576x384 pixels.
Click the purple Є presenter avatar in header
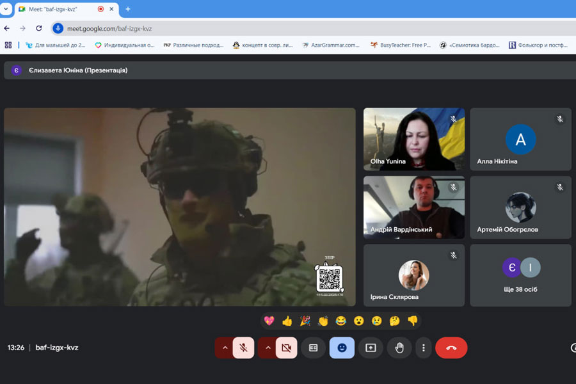click(16, 70)
